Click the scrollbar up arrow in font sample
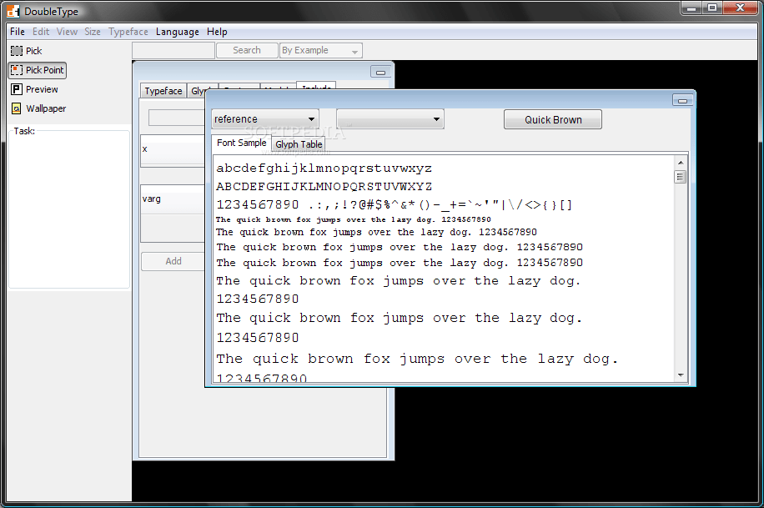Viewport: 764px width, 508px height. pyautogui.click(x=681, y=163)
